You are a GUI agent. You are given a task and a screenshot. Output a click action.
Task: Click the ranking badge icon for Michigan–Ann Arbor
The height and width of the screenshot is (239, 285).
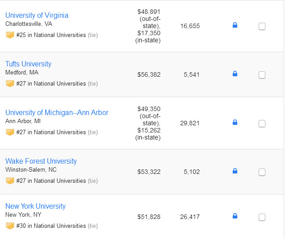(x=10, y=132)
